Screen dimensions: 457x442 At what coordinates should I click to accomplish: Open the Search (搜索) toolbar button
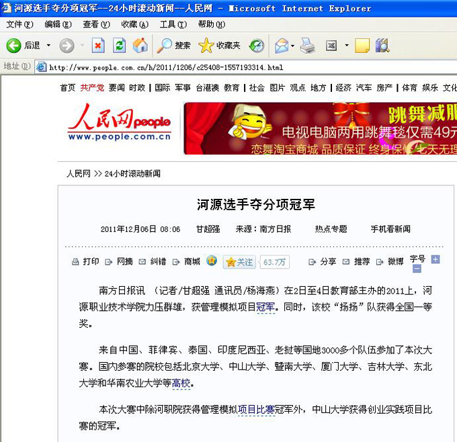click(174, 46)
